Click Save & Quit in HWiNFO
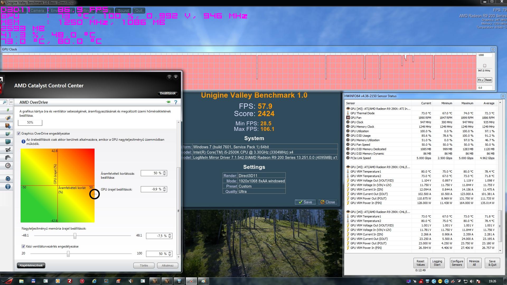The height and width of the screenshot is (285, 507). [x=492, y=263]
